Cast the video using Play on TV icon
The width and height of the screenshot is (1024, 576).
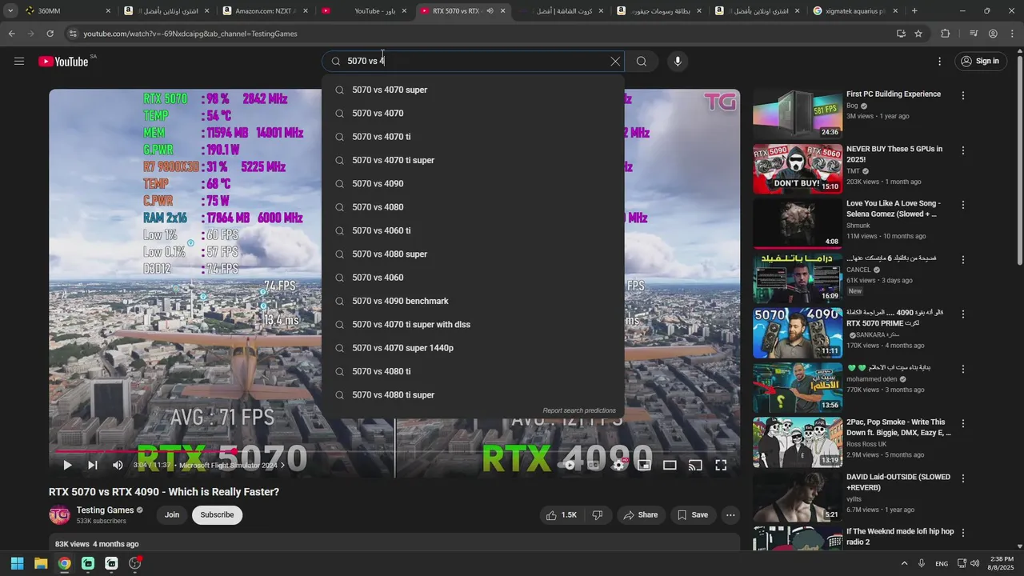[695, 465]
